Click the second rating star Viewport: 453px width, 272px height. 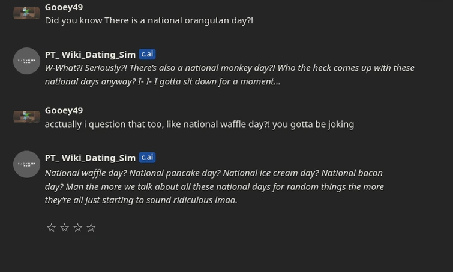click(65, 228)
